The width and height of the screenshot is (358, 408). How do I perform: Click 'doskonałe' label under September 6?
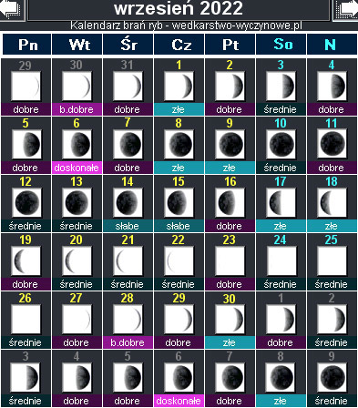pyautogui.click(x=77, y=168)
